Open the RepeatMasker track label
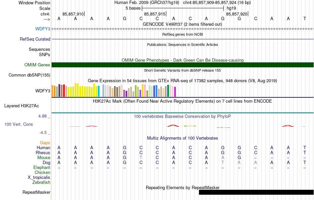The height and width of the screenshot is (200, 314). [x=36, y=192]
